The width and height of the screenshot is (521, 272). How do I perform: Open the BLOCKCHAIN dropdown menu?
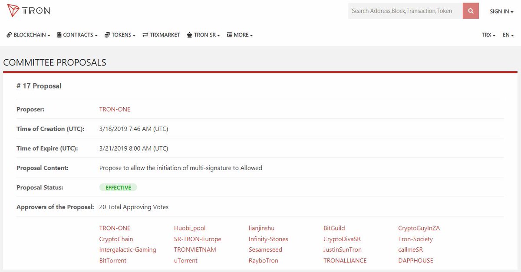pos(29,35)
